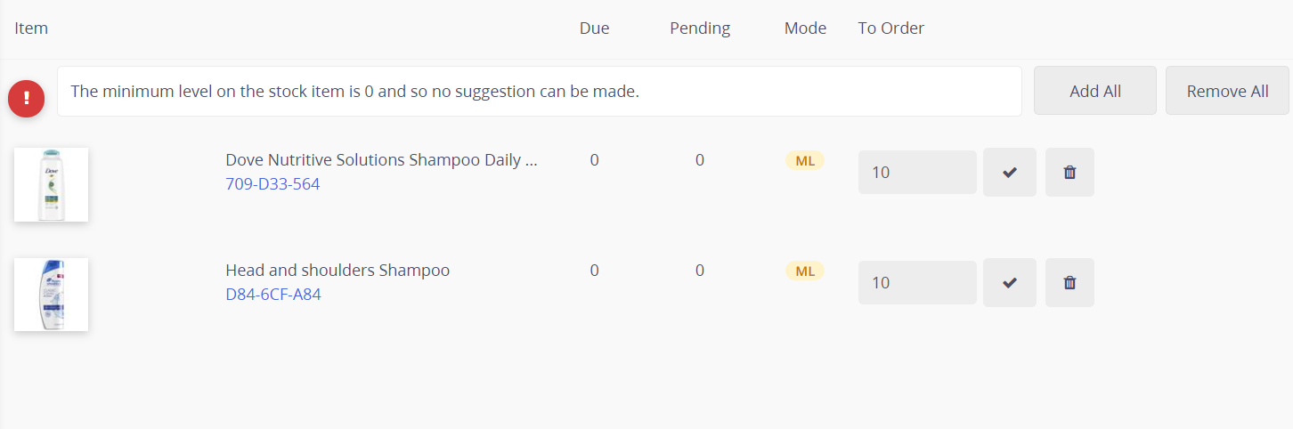The height and width of the screenshot is (429, 1293).
Task: Click the red error alert icon
Action: 27,97
